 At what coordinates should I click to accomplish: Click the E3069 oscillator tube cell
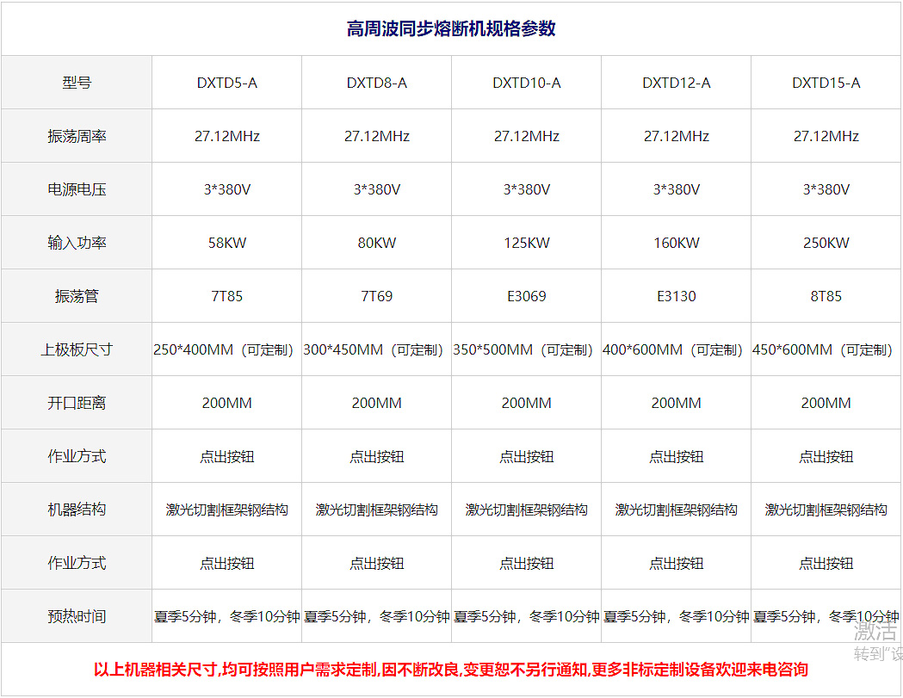click(526, 295)
